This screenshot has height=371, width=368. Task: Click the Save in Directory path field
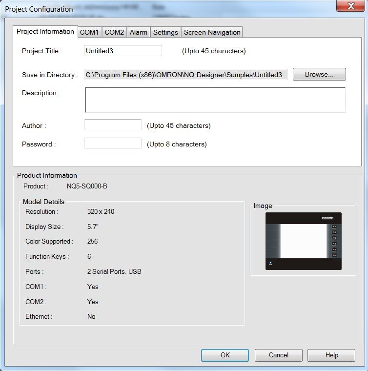(186, 75)
